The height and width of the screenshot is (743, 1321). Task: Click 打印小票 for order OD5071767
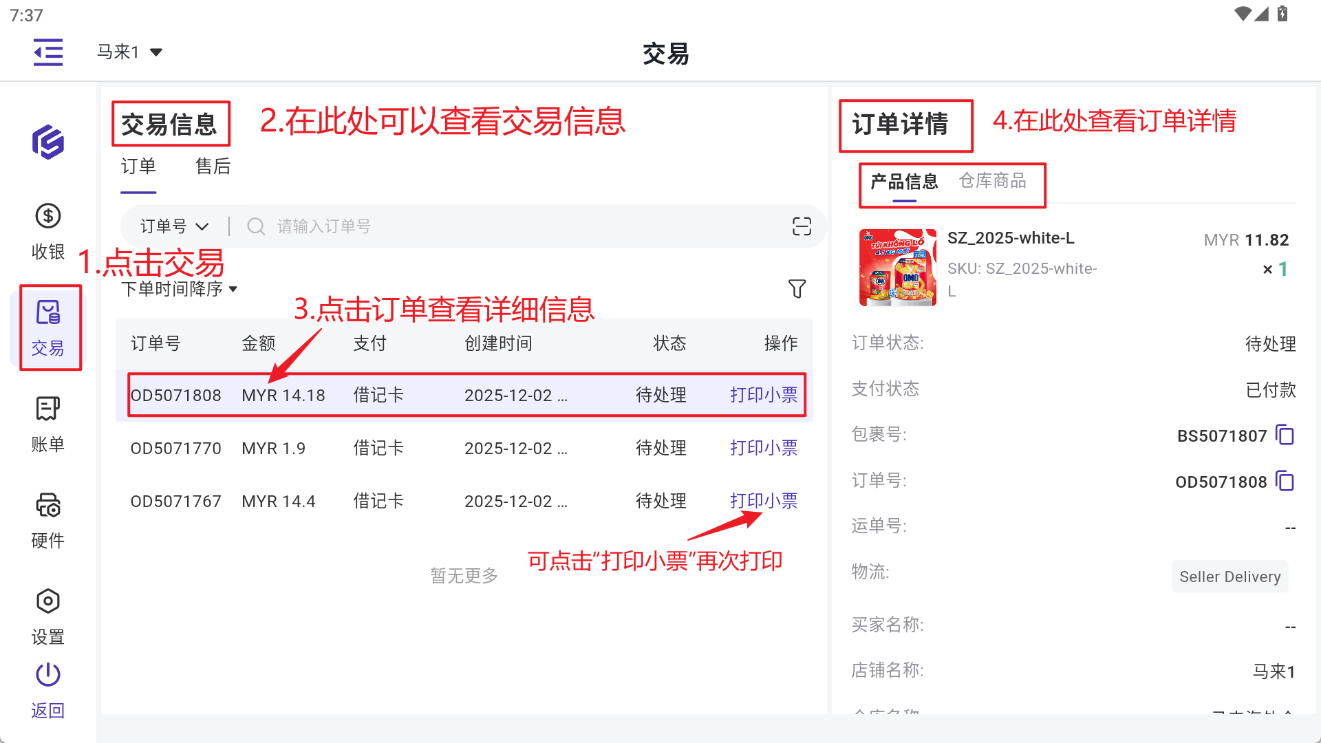(763, 502)
